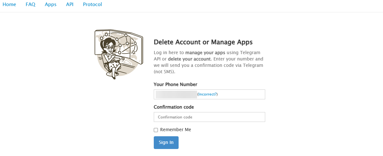Tick the Remember Me checkbox
Viewport: 383px width, 156px height.
156,130
